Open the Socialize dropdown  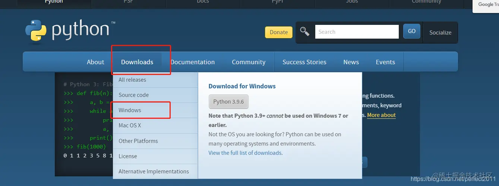(440, 33)
